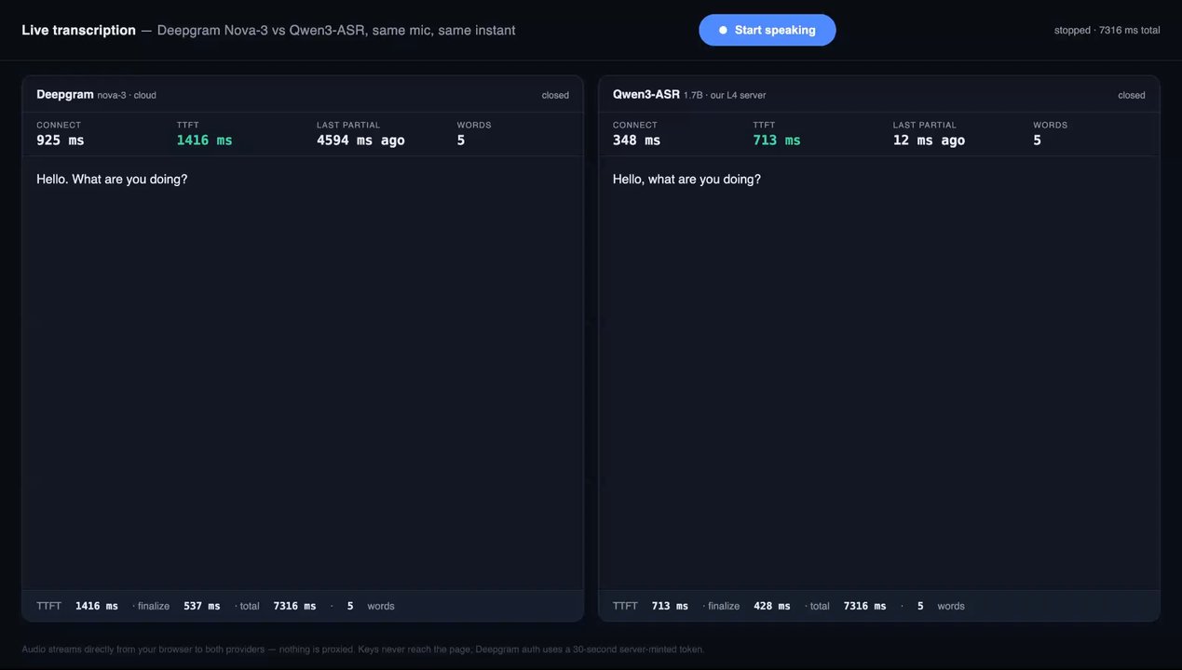Viewport: 1182px width, 670px height.
Task: Click the transcript 'Hello. What are you doing?'
Action: click(112, 179)
